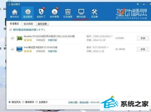Click the star rating of Intel driver
The width and height of the screenshot is (151, 112).
coord(28,51)
